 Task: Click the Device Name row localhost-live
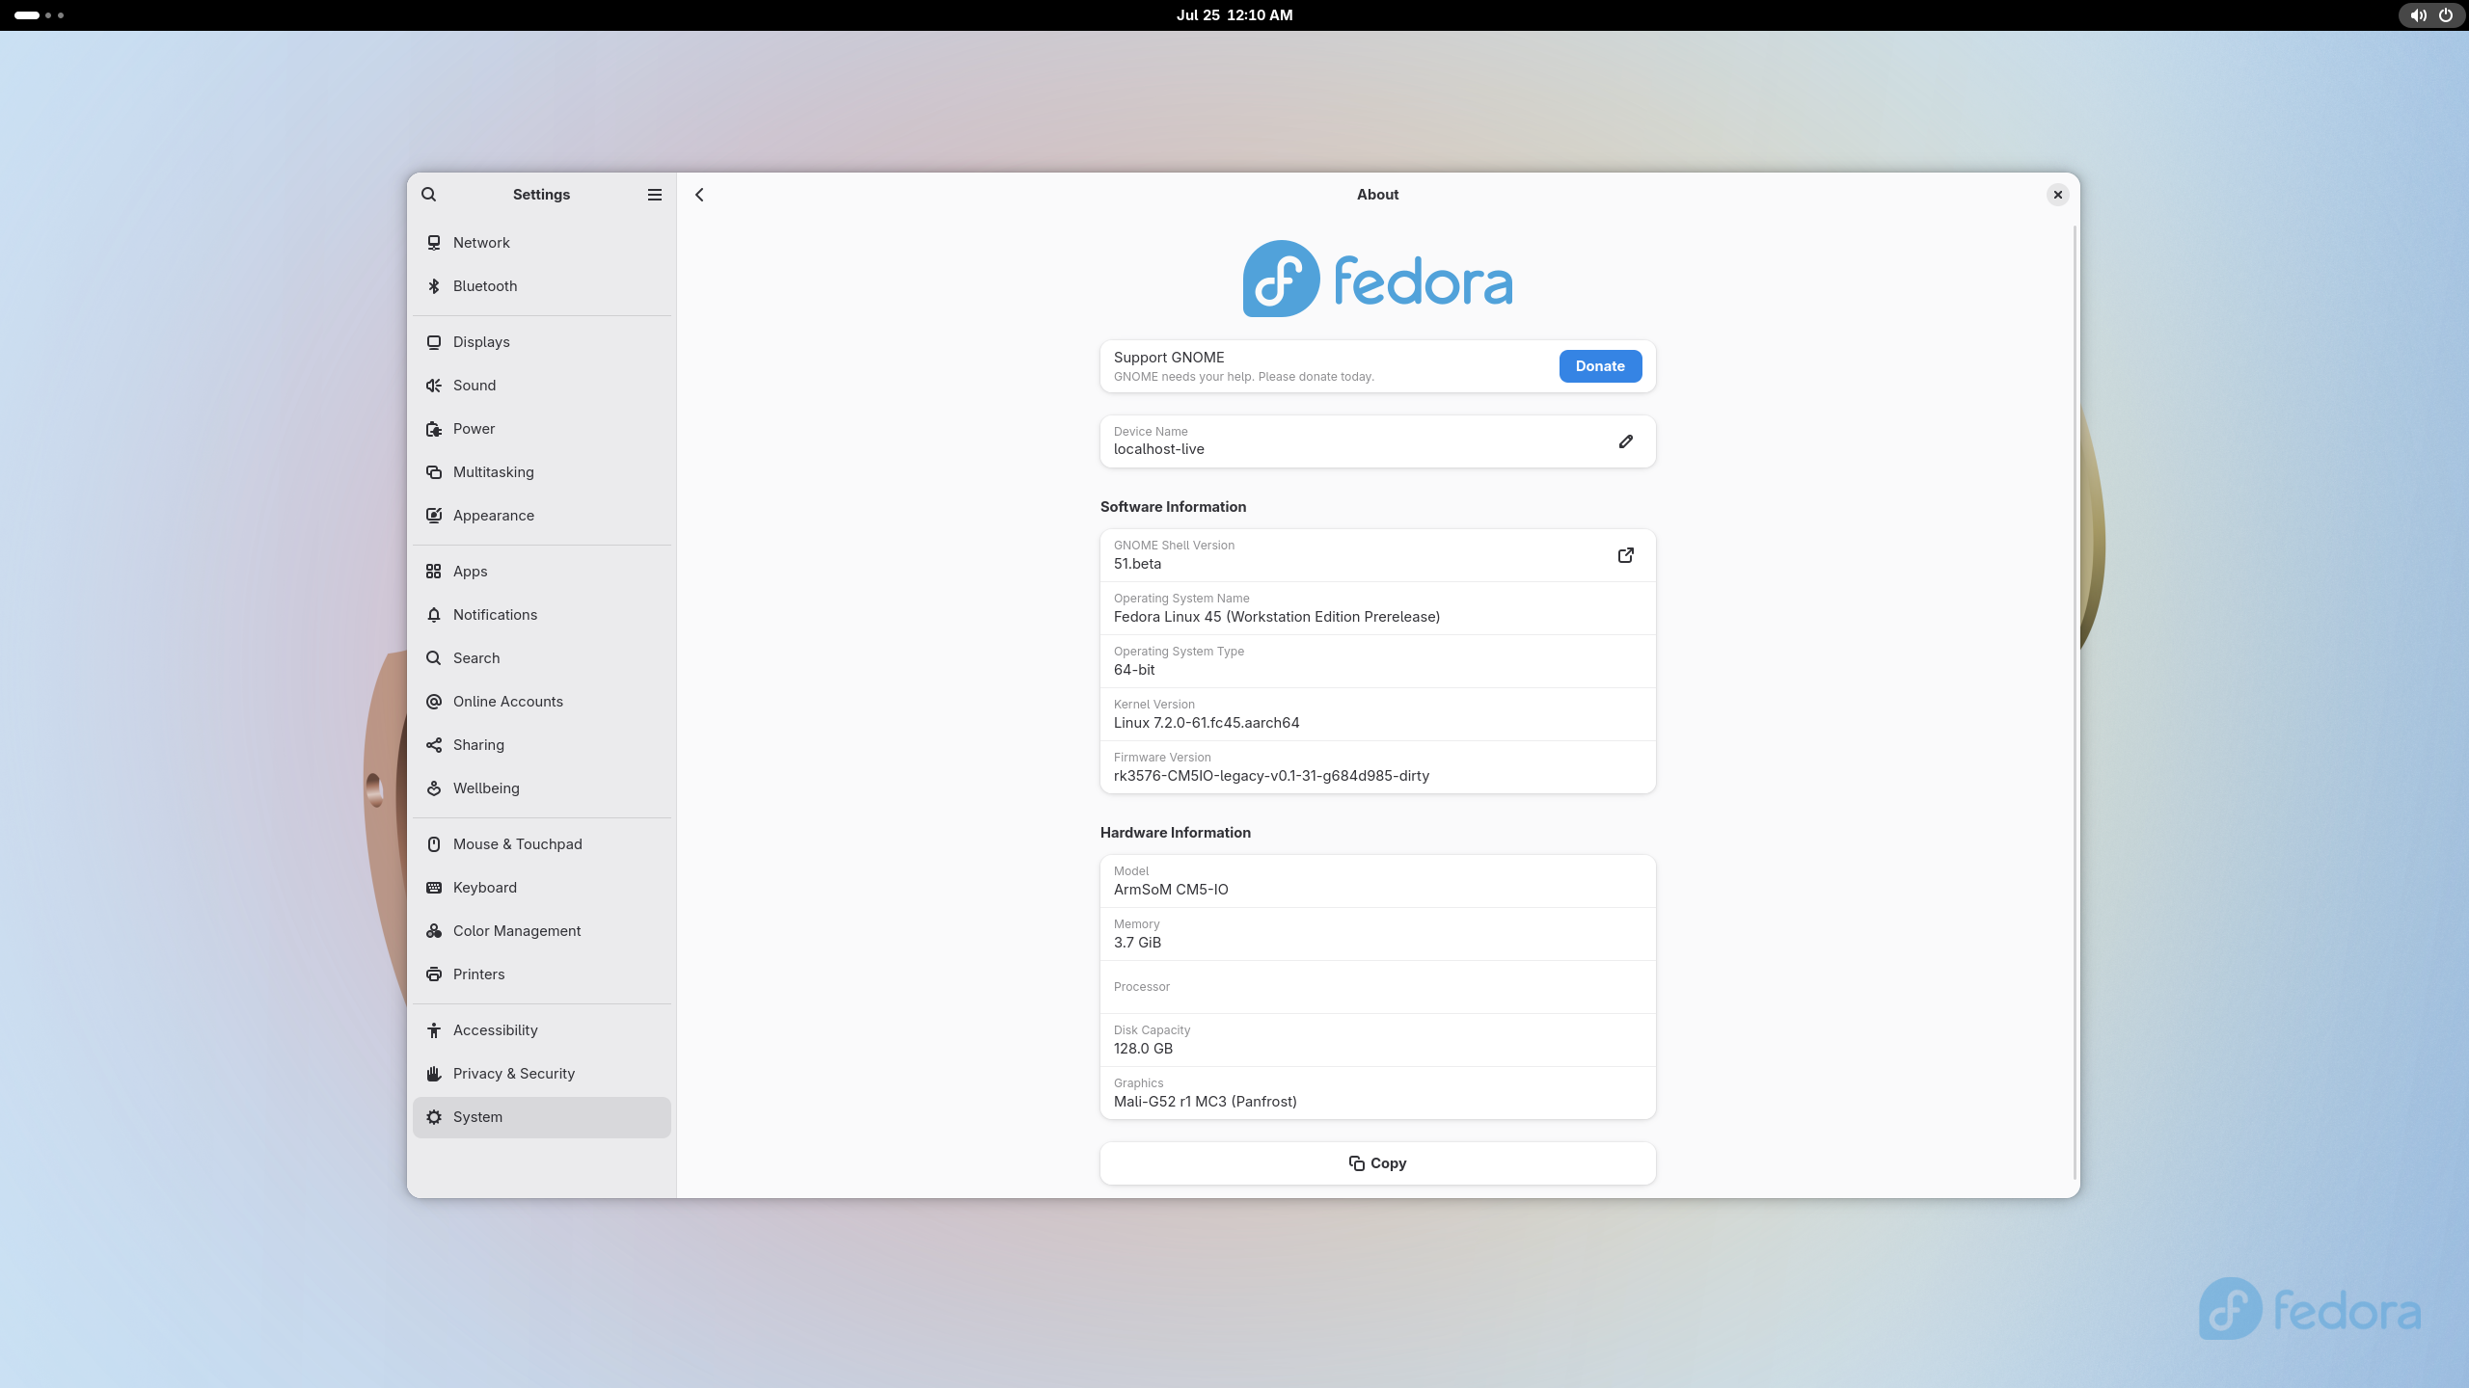(1377, 441)
